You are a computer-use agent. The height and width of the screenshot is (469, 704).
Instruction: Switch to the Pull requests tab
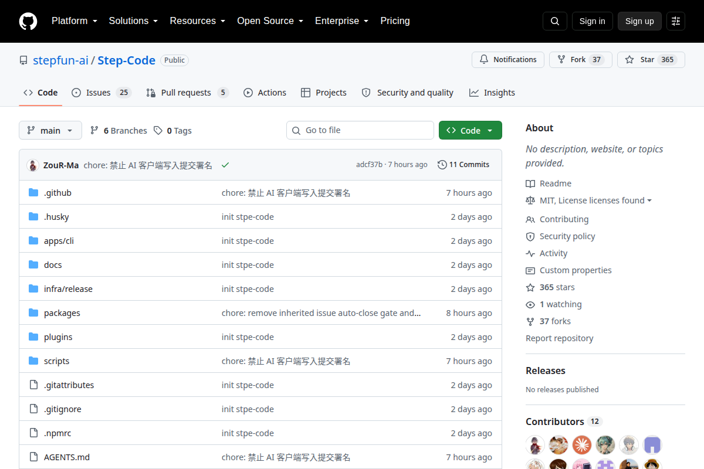point(187,93)
